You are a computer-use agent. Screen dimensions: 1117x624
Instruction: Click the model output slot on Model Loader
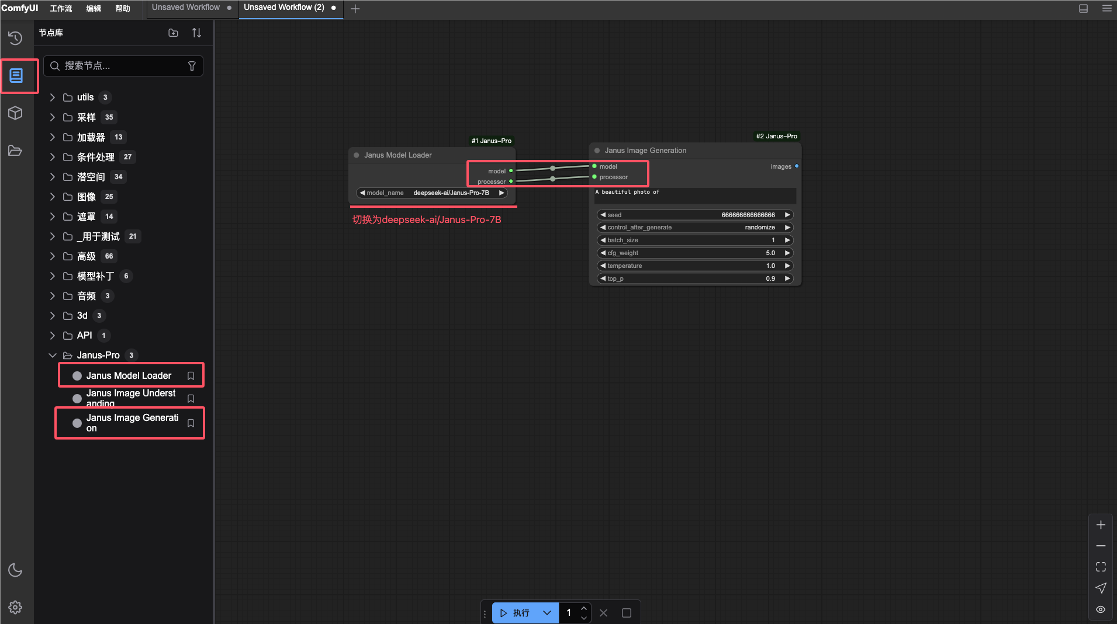click(x=511, y=171)
